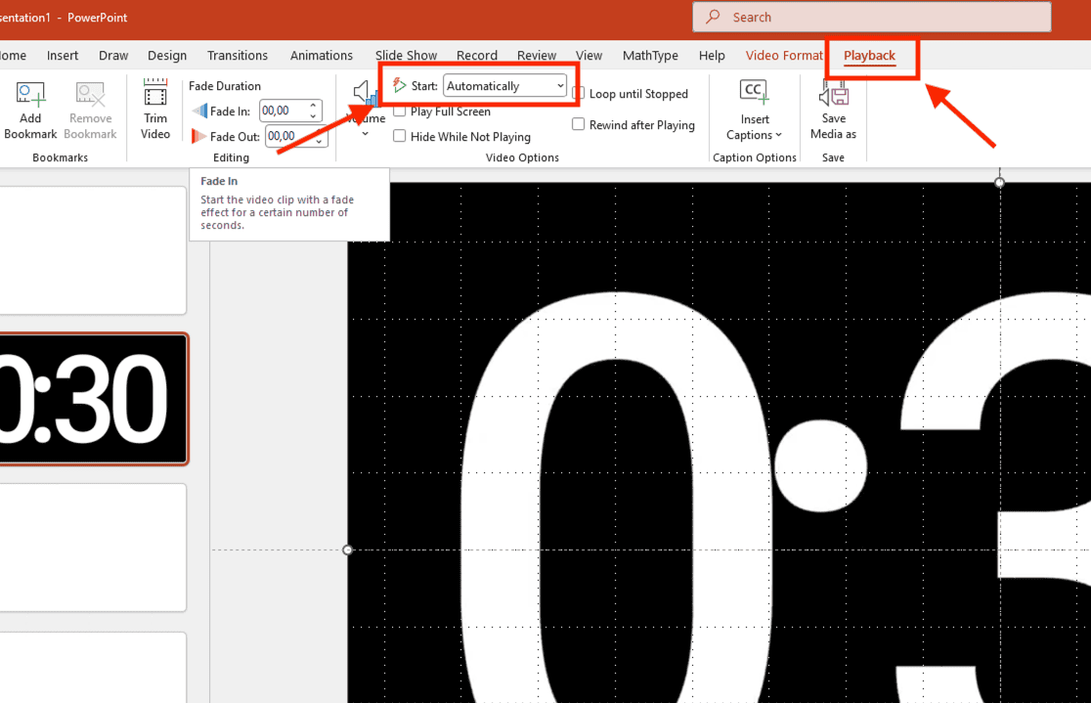Decrease Fade Out duration with down arrow
The image size is (1091, 703).
click(319, 142)
